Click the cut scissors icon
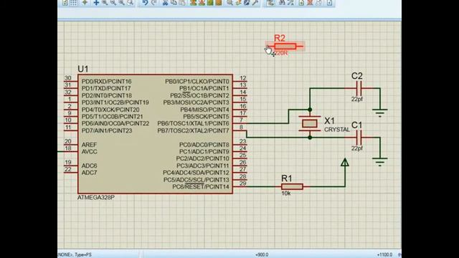This screenshot has height=258, width=459. coord(165,3)
